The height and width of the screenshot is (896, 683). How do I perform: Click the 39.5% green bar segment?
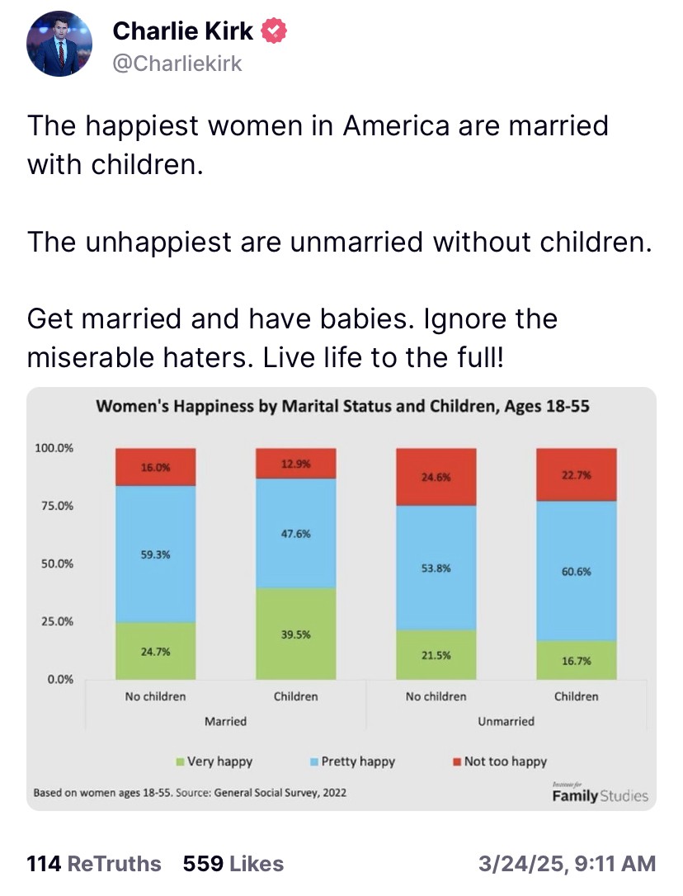[296, 634]
